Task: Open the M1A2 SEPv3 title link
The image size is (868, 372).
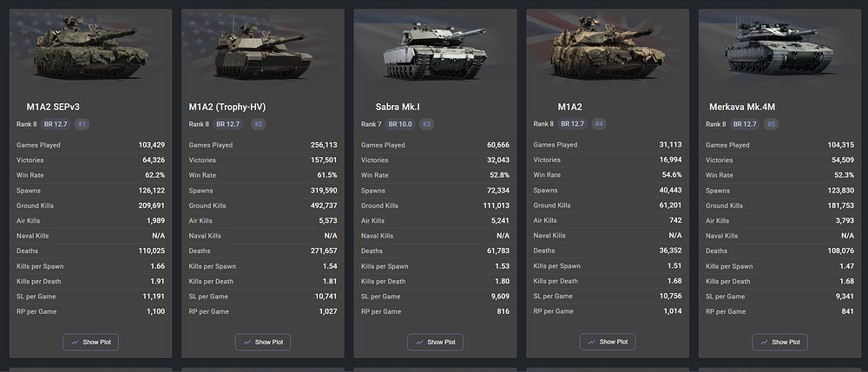Action: coord(53,107)
